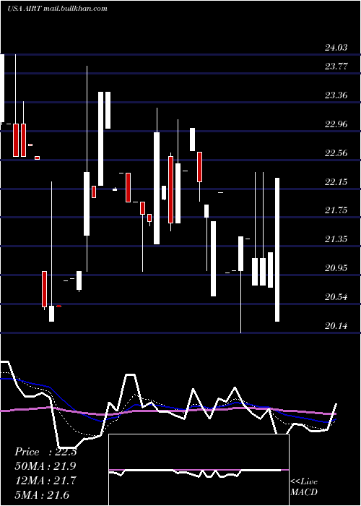Click the last tall white candlestick
Screen dimensions: 361x506
point(277,249)
